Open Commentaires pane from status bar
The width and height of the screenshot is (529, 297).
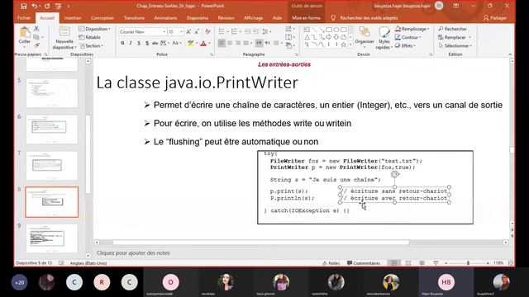click(364, 263)
